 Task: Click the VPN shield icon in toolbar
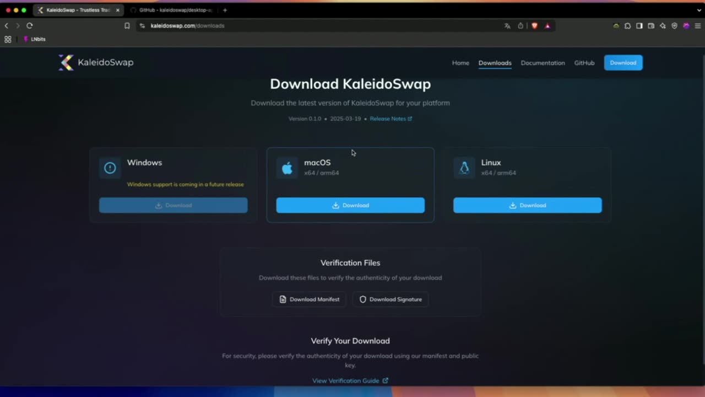tap(674, 25)
